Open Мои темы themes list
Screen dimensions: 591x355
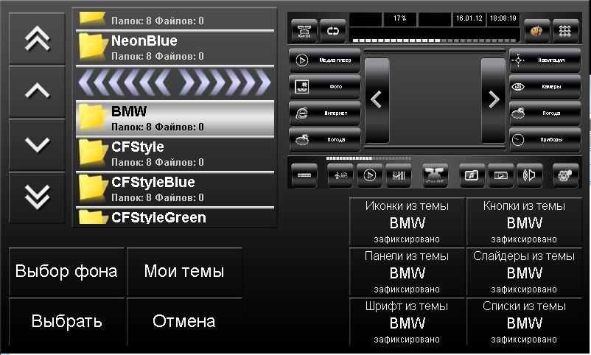(x=184, y=271)
